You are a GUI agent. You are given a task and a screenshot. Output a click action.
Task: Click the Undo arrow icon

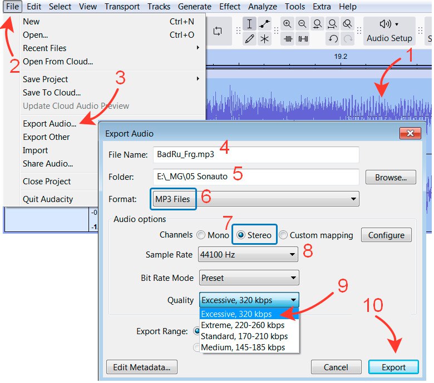tap(333, 39)
